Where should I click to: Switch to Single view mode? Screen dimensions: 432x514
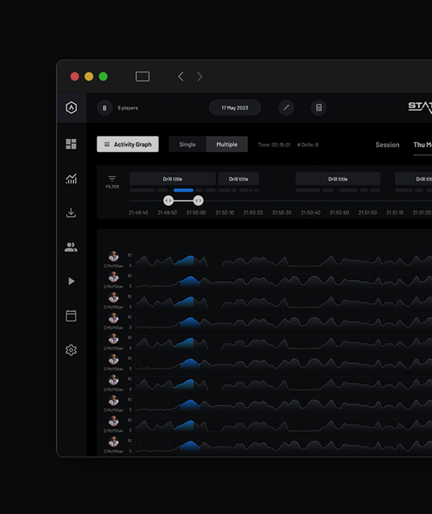pos(187,145)
